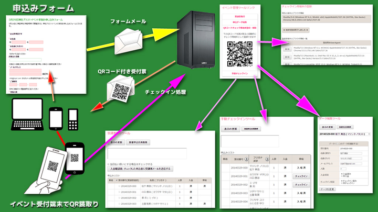Click the black smartphone displaying a QR code
The width and height of the screenshot is (378, 212).
point(75,158)
